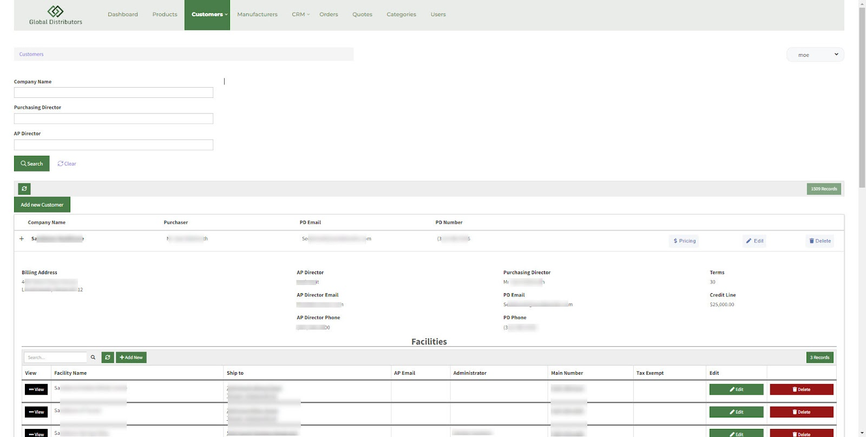Click the page vertical scrollbar
Viewport: 866px width, 437px height.
862,97
